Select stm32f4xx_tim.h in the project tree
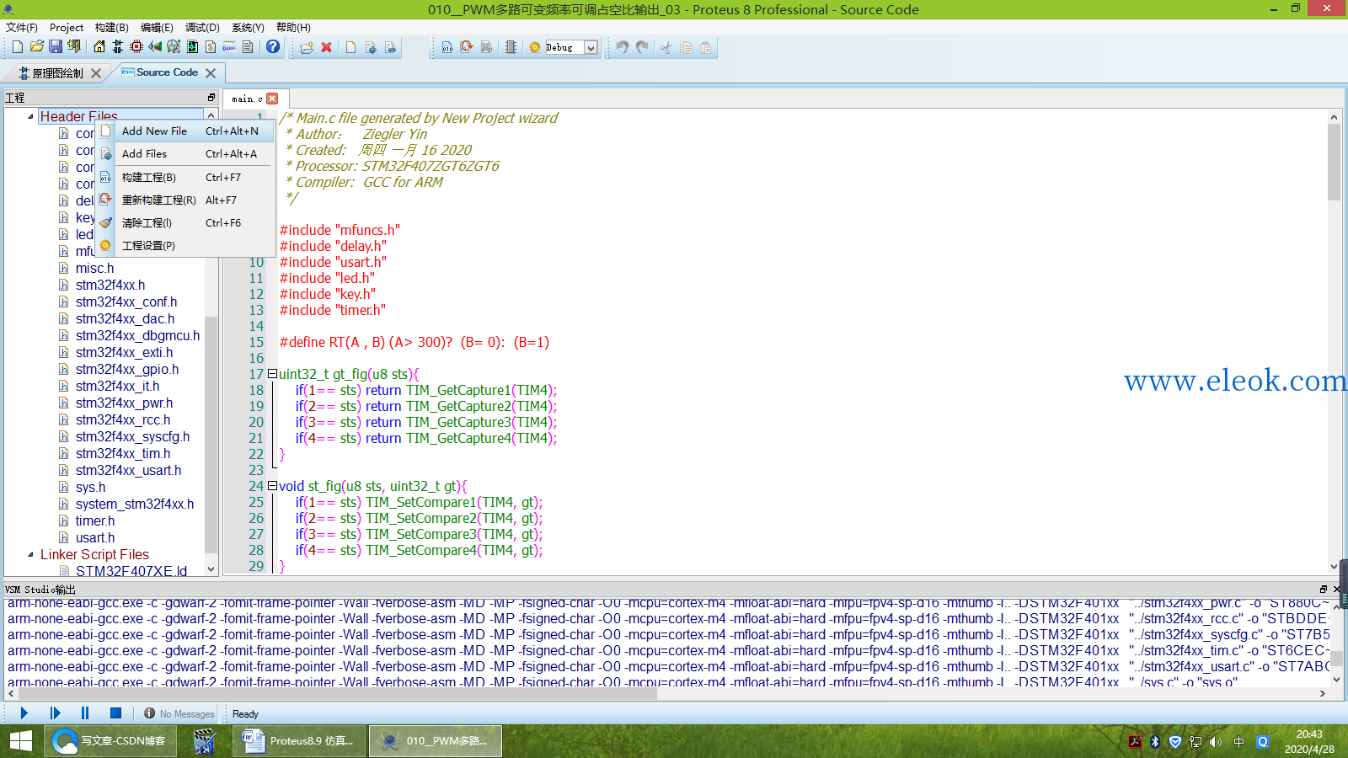 pos(123,453)
